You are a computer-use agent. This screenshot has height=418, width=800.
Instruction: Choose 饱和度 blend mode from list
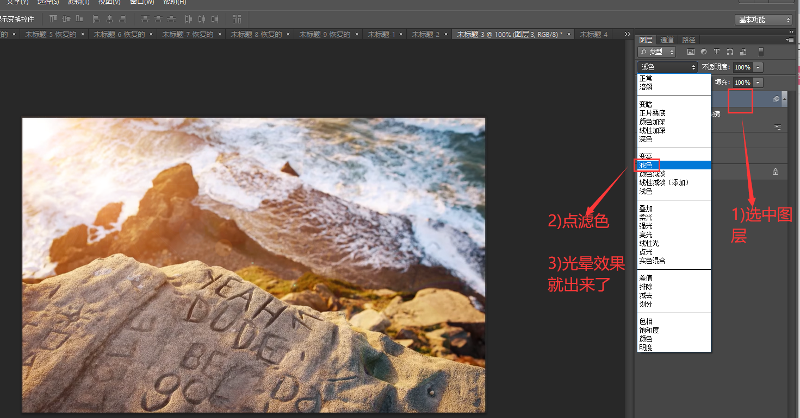point(674,330)
